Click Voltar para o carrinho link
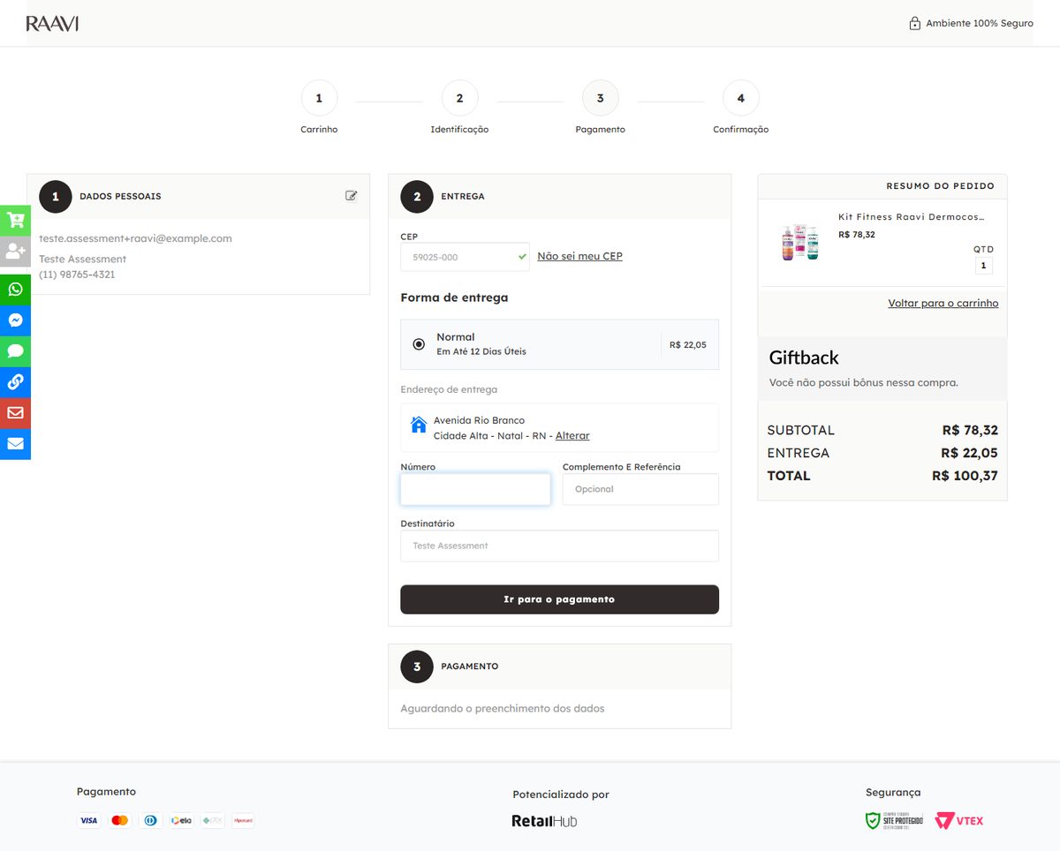This screenshot has width=1060, height=851. pyautogui.click(x=943, y=303)
